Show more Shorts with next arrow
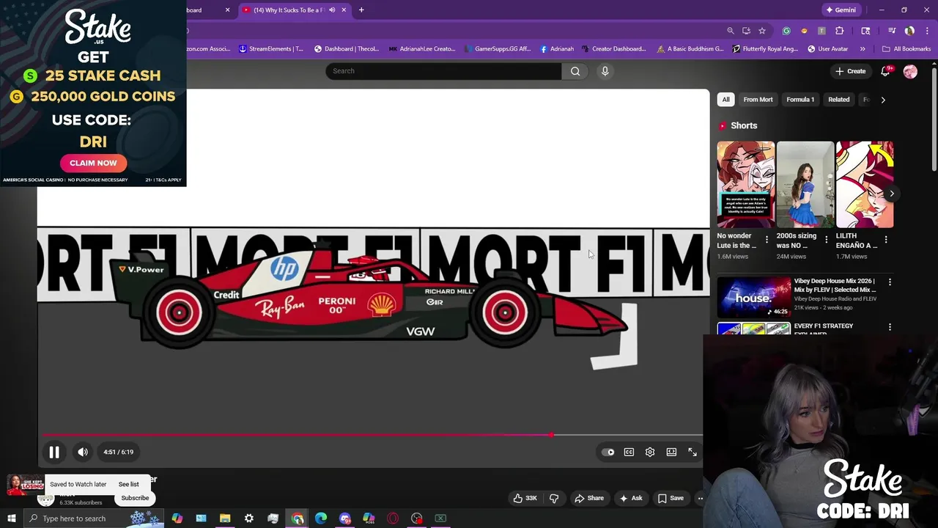The height and width of the screenshot is (528, 938). click(x=891, y=194)
